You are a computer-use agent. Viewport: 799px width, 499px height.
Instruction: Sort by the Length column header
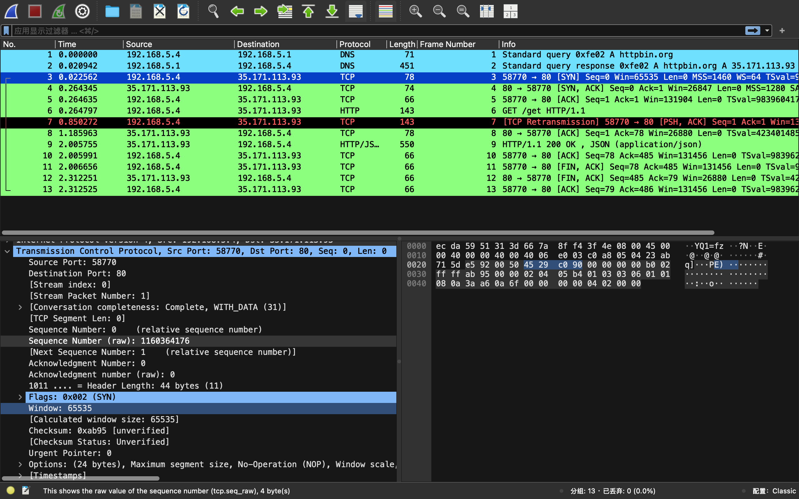(402, 44)
